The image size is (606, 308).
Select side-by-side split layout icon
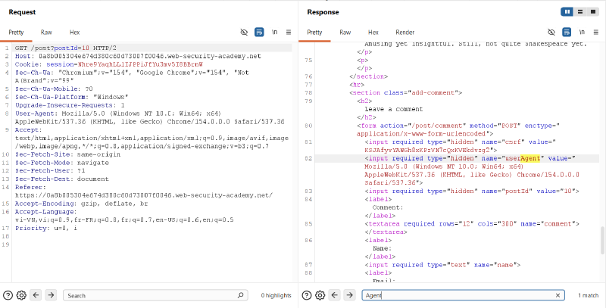coord(567,12)
